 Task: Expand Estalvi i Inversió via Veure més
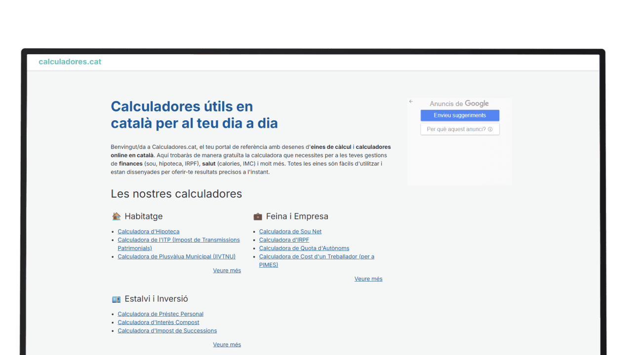pyautogui.click(x=227, y=345)
